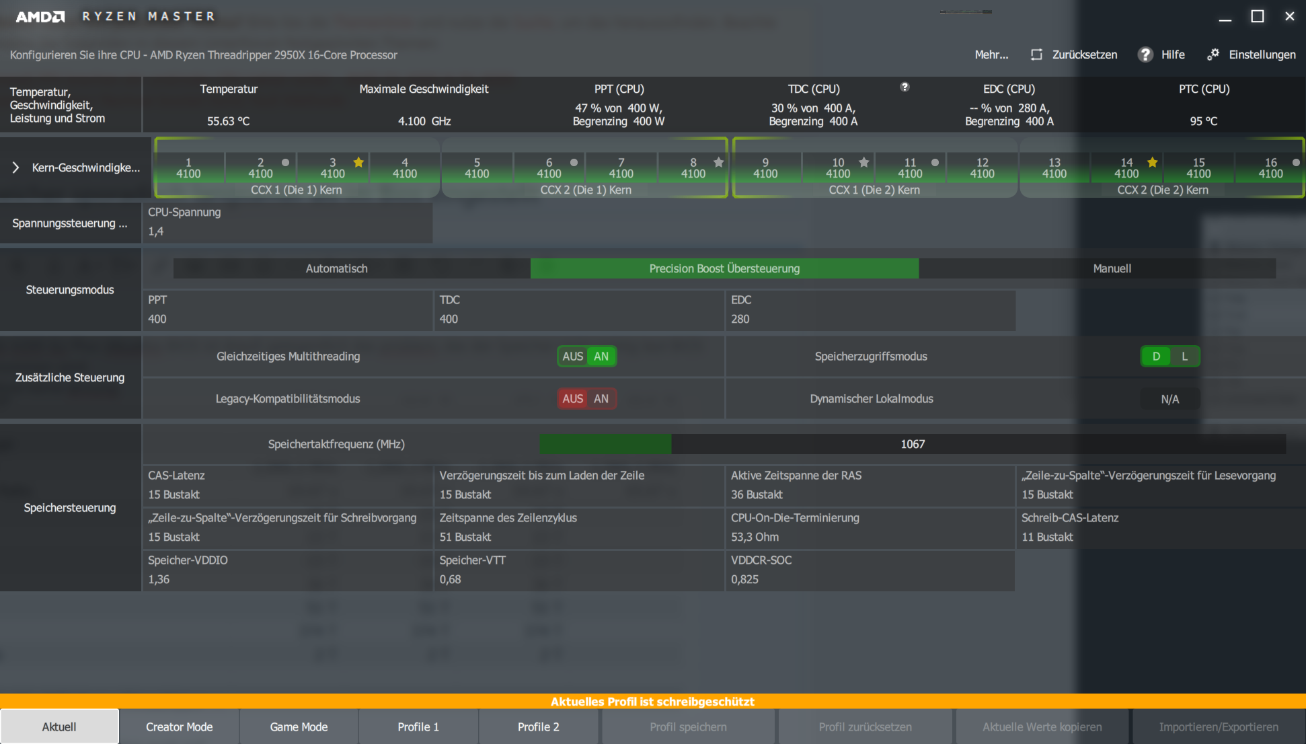Open the Profile 2 tab

[538, 727]
